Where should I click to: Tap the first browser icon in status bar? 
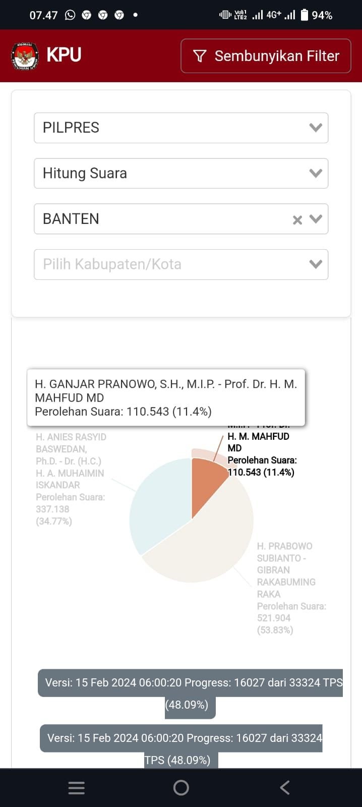point(87,15)
